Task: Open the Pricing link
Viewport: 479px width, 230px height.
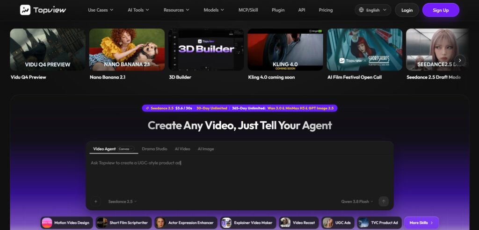Action: coord(326,10)
